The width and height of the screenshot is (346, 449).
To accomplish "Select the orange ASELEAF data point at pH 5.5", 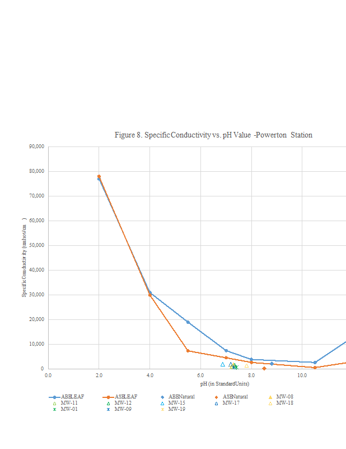I will tap(188, 351).
